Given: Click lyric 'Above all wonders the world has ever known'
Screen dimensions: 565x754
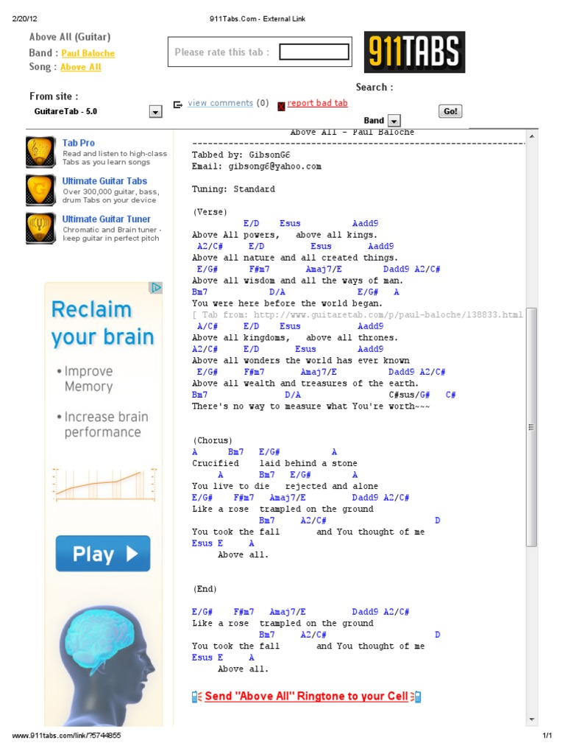Looking at the screenshot, I should point(301,361).
